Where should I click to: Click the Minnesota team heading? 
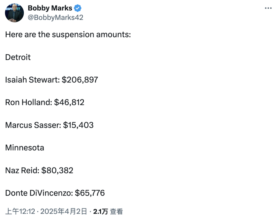click(25, 148)
